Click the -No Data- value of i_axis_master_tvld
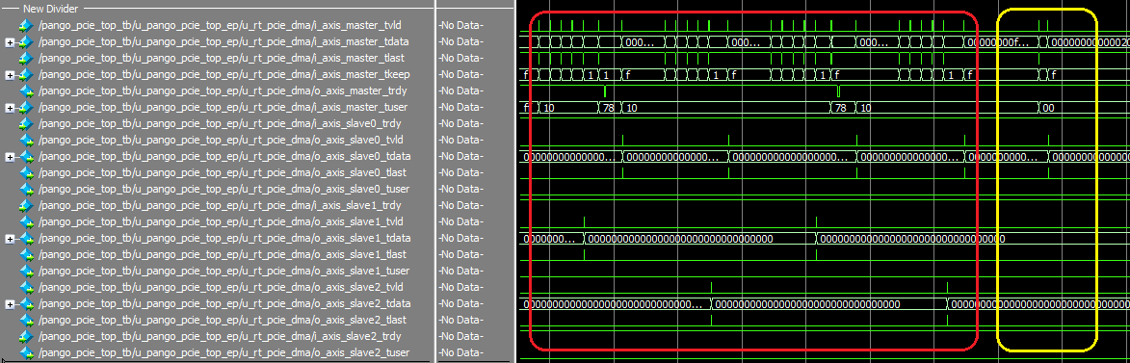This screenshot has width=1130, height=363. (460, 25)
